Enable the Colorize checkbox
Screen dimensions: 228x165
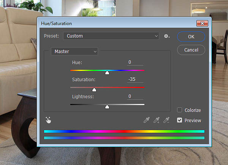click(179, 110)
